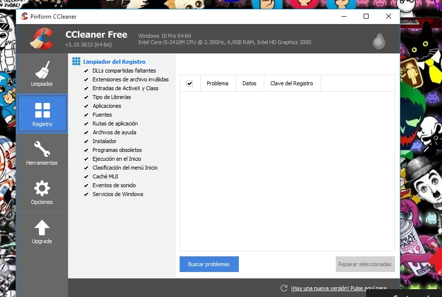Uncheck DLLs compartidas faltantes
Screen dimensions: 442x297
coord(87,71)
